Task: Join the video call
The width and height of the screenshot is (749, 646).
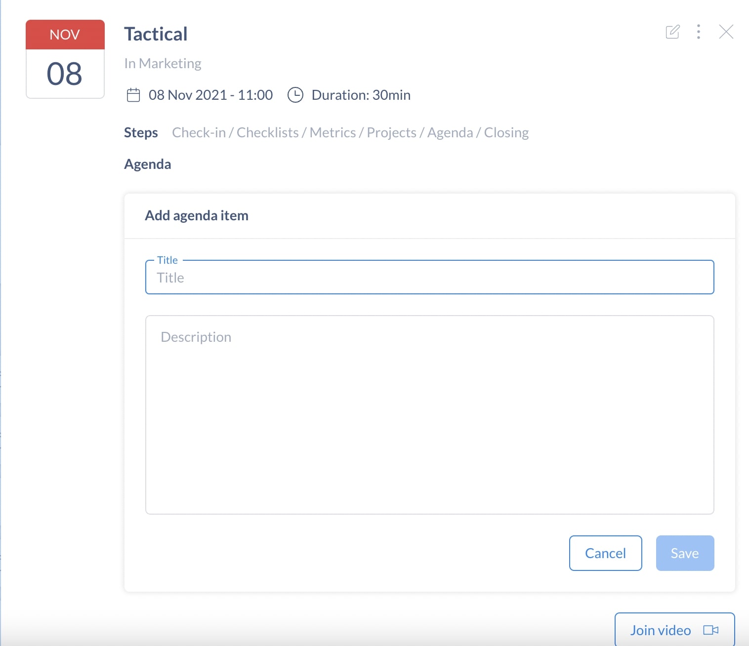Action: [674, 630]
